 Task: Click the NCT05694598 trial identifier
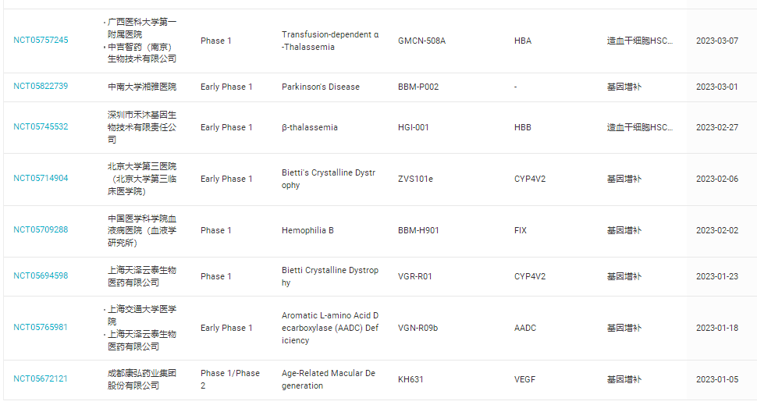point(41,276)
